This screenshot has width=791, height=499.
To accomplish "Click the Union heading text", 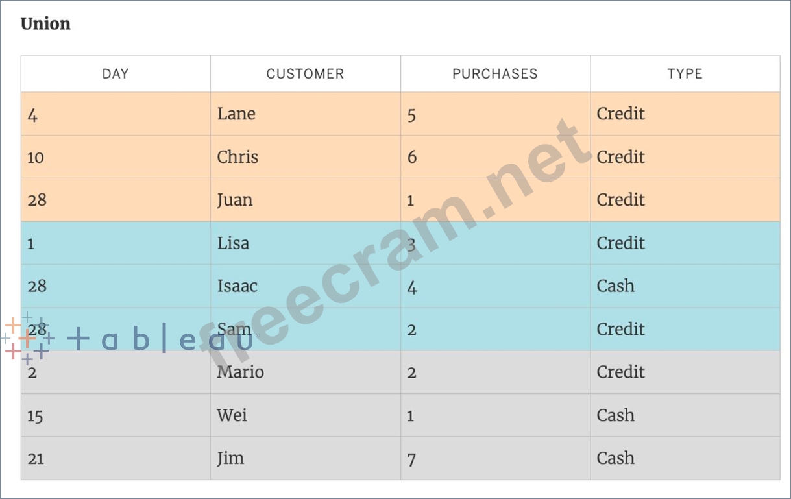I will pyautogui.click(x=45, y=24).
